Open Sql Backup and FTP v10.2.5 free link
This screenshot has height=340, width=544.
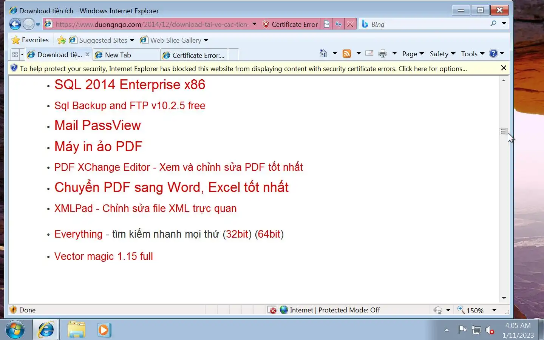point(130,105)
